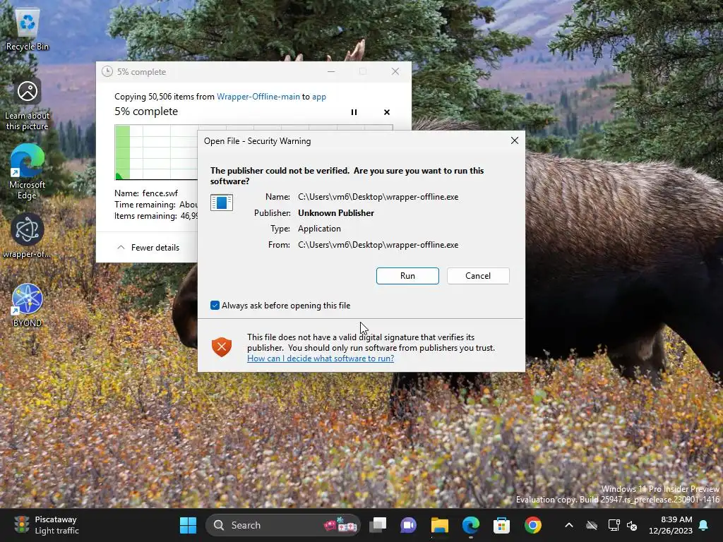This screenshot has height=542, width=723.
Task: Uncheck Always ask before opening this file
Action: [215, 306]
